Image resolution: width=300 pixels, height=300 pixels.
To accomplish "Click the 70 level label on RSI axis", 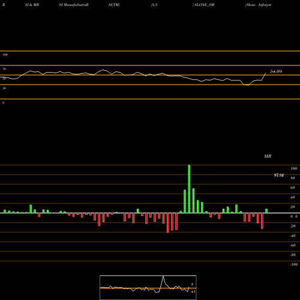I will click(x=4, y=69).
